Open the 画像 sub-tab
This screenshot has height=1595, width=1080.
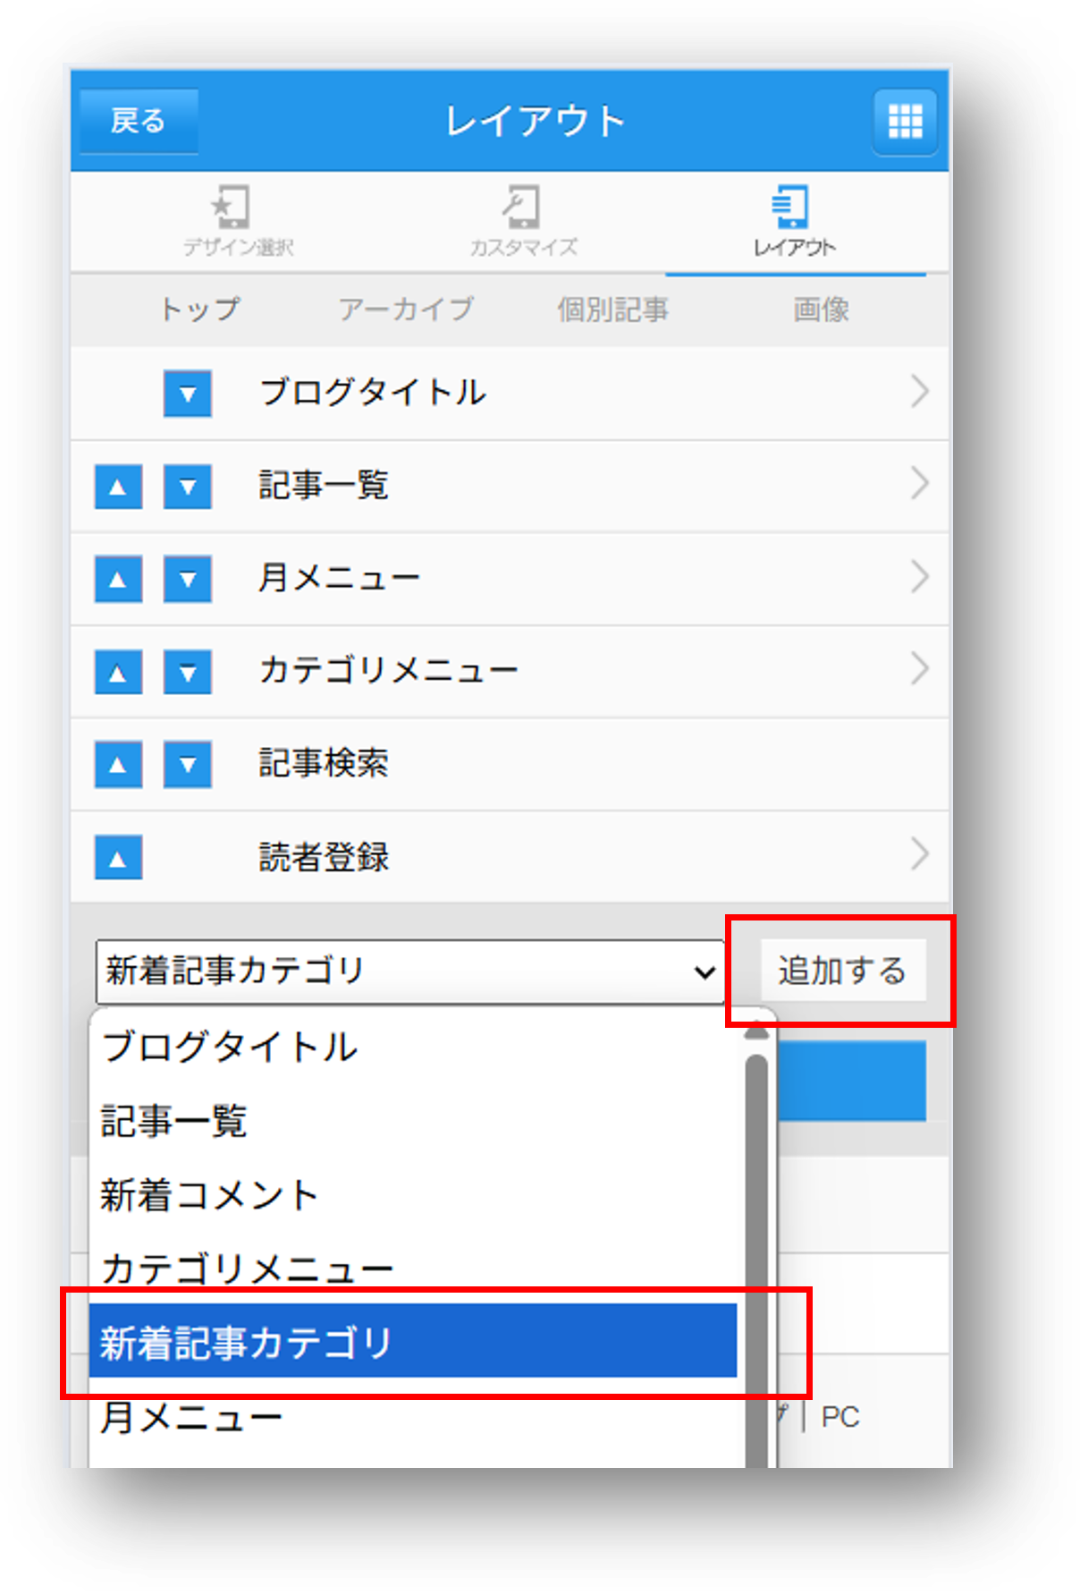point(821,310)
